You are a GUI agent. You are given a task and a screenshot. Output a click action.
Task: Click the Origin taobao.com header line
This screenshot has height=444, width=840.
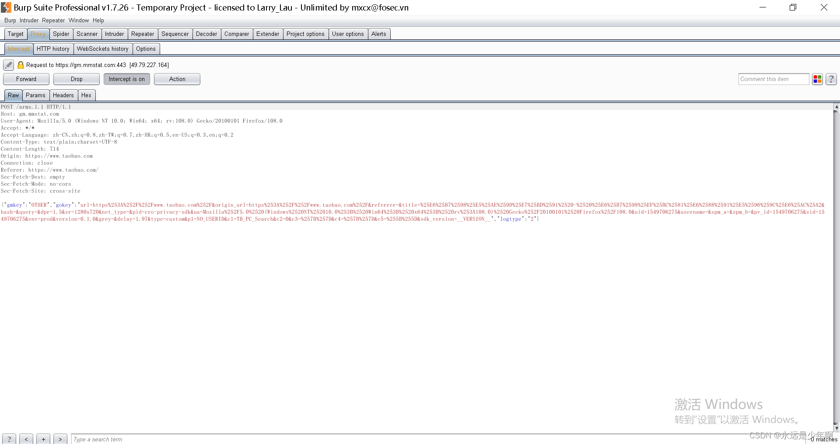(x=47, y=156)
